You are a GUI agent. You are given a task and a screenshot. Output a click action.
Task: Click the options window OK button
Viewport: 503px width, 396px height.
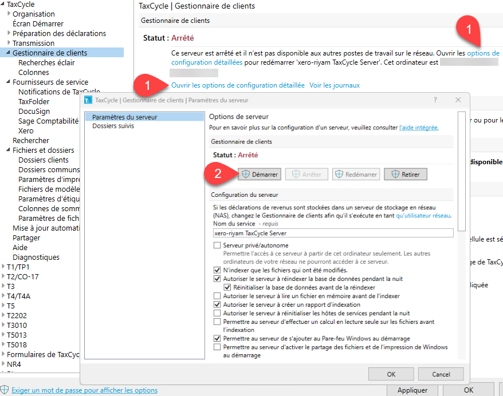469,390
